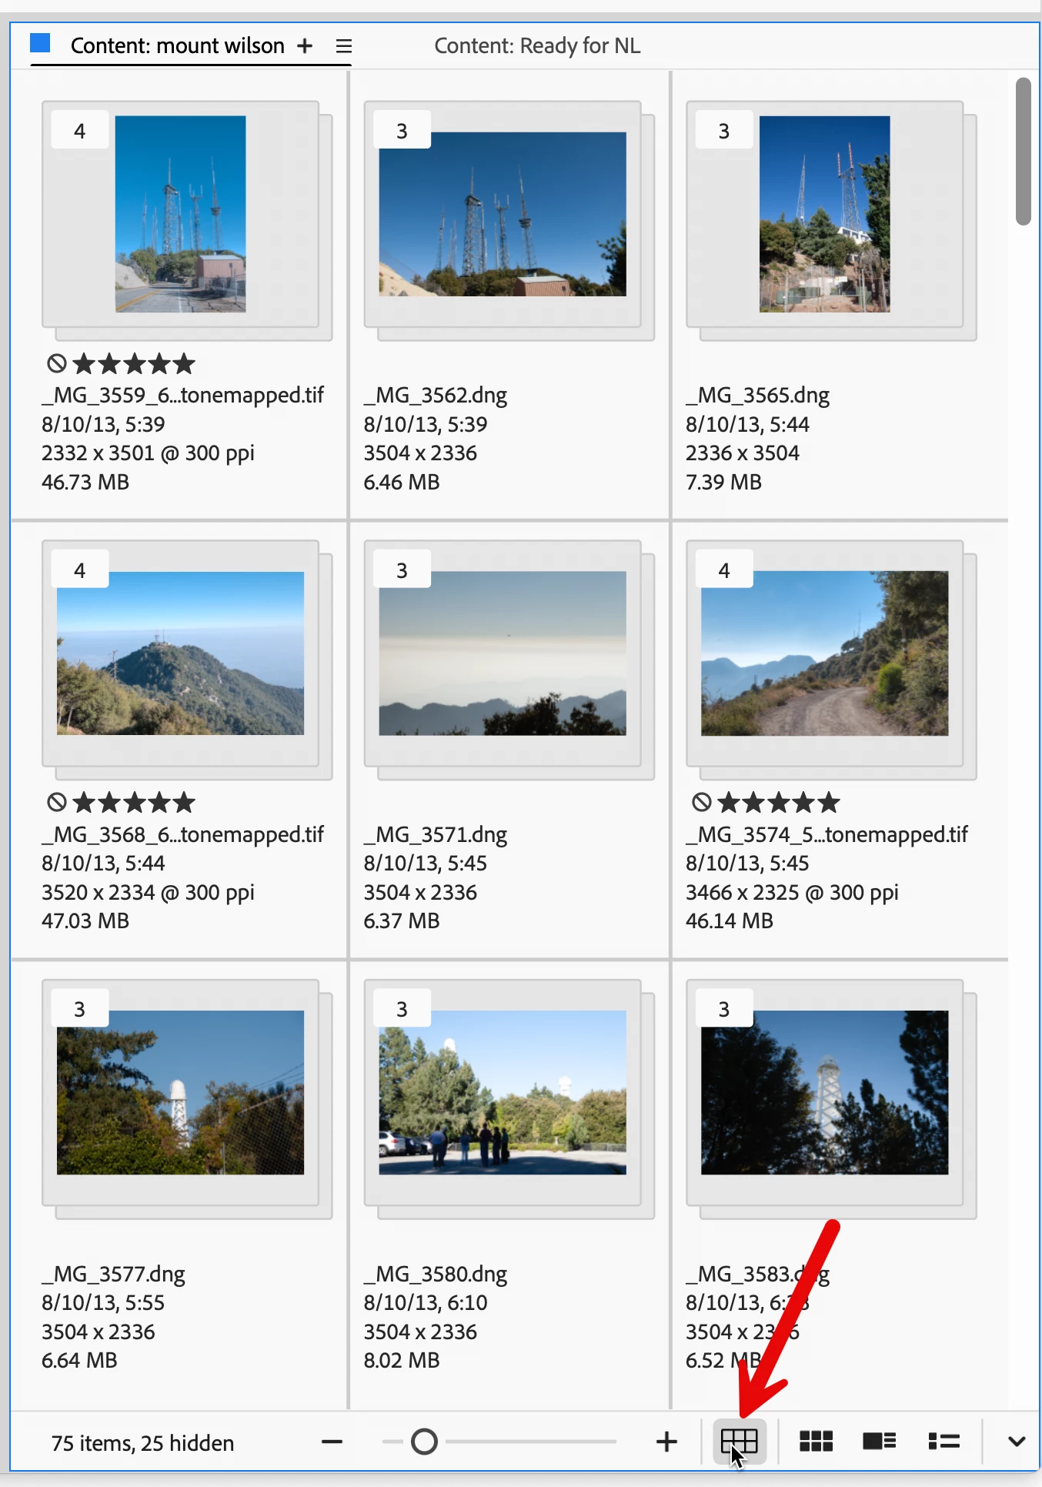
Task: Expand stack badge 4 on _MG_3559 thumbnail
Action: click(79, 131)
